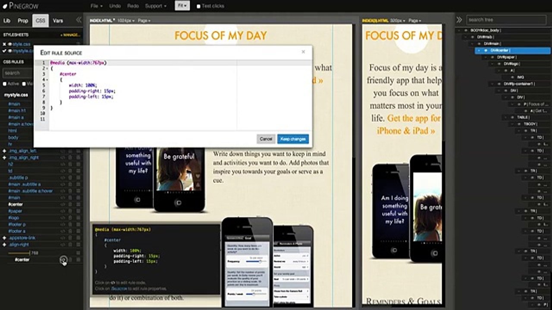Toggle visibility dot of TABLE tree node
Viewport: 552px width, 310px height.
(x=512, y=117)
